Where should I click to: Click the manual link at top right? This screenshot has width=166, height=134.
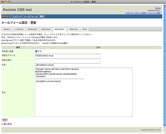[158, 8]
